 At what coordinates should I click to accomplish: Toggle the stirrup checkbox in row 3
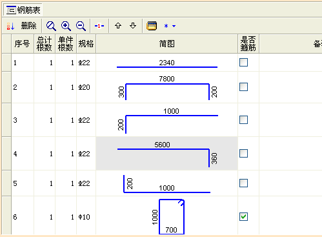243,120
